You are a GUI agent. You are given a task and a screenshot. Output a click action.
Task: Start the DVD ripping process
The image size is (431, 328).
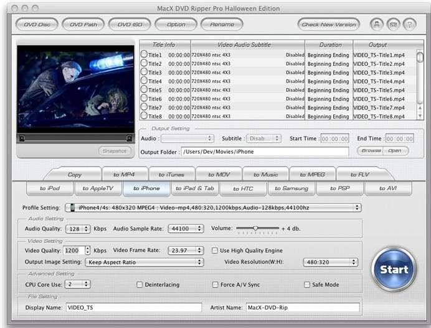[394, 270]
